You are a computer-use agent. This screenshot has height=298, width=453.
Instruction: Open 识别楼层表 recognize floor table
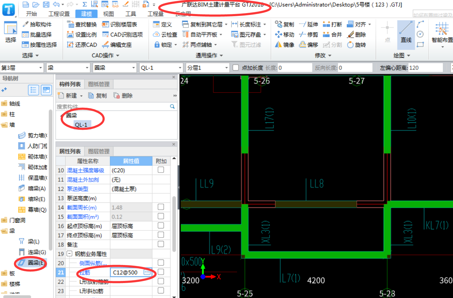120,24
